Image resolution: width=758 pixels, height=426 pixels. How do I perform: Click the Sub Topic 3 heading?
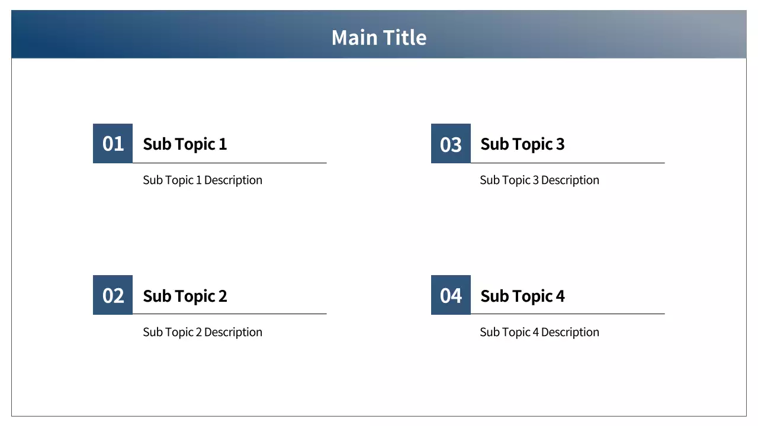pos(522,144)
